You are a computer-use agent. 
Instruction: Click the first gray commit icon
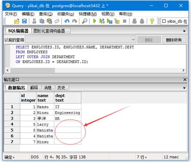tap(135, 21)
